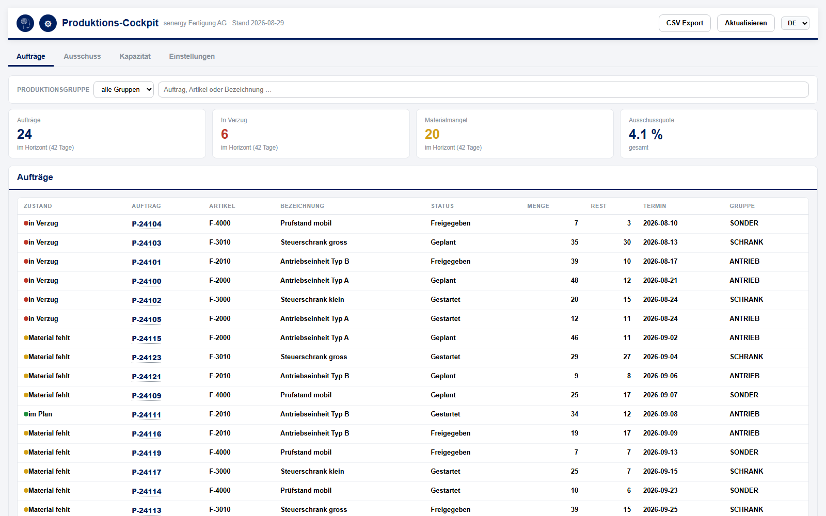Open order link P-24101
Image resolution: width=826 pixels, height=516 pixels.
(147, 262)
